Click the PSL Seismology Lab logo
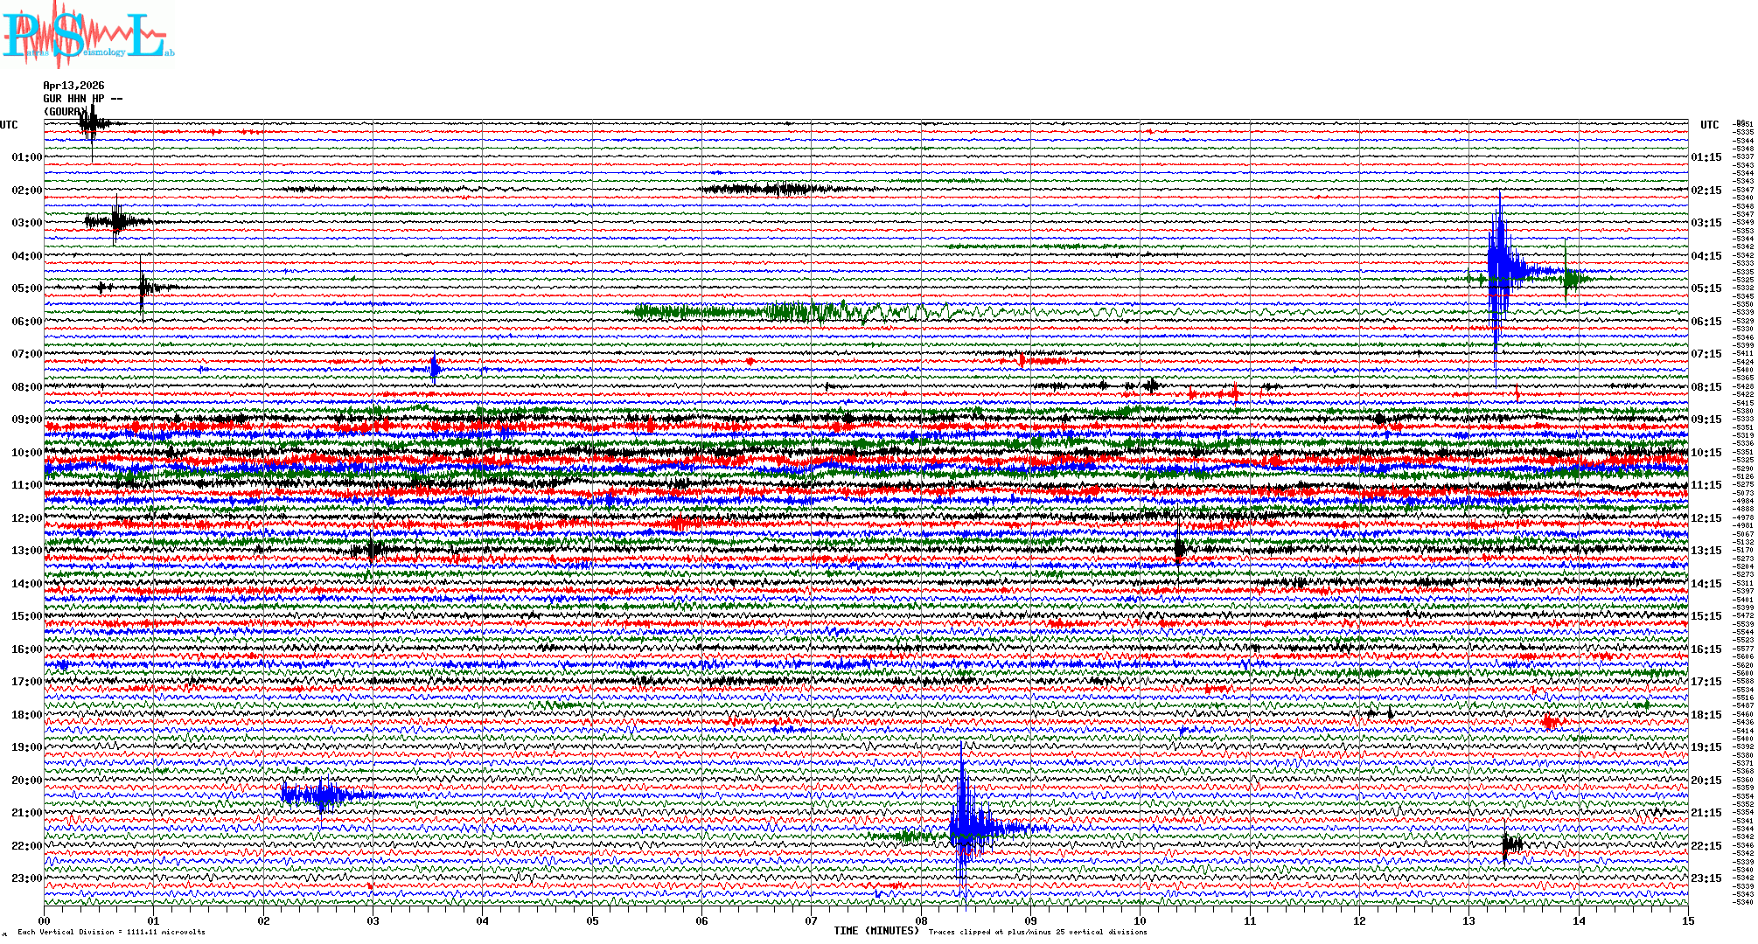 coord(87,35)
